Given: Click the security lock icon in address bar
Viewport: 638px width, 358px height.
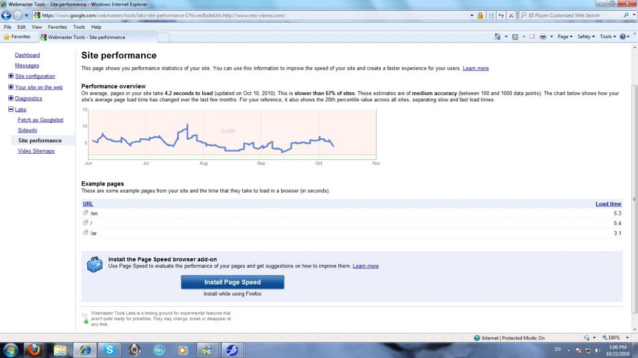Looking at the screenshot, I should coord(480,15).
